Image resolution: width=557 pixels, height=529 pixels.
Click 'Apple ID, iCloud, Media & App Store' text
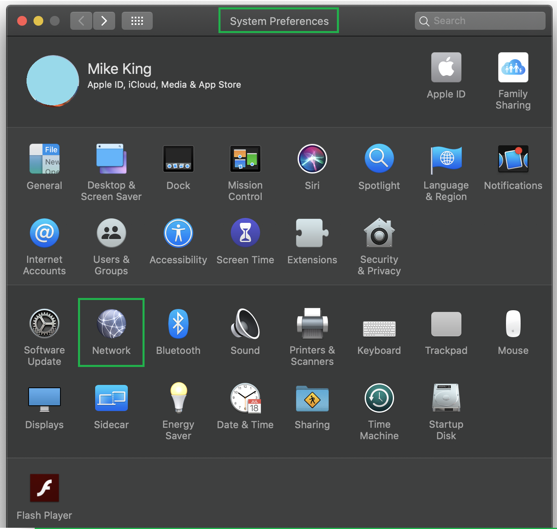point(164,84)
